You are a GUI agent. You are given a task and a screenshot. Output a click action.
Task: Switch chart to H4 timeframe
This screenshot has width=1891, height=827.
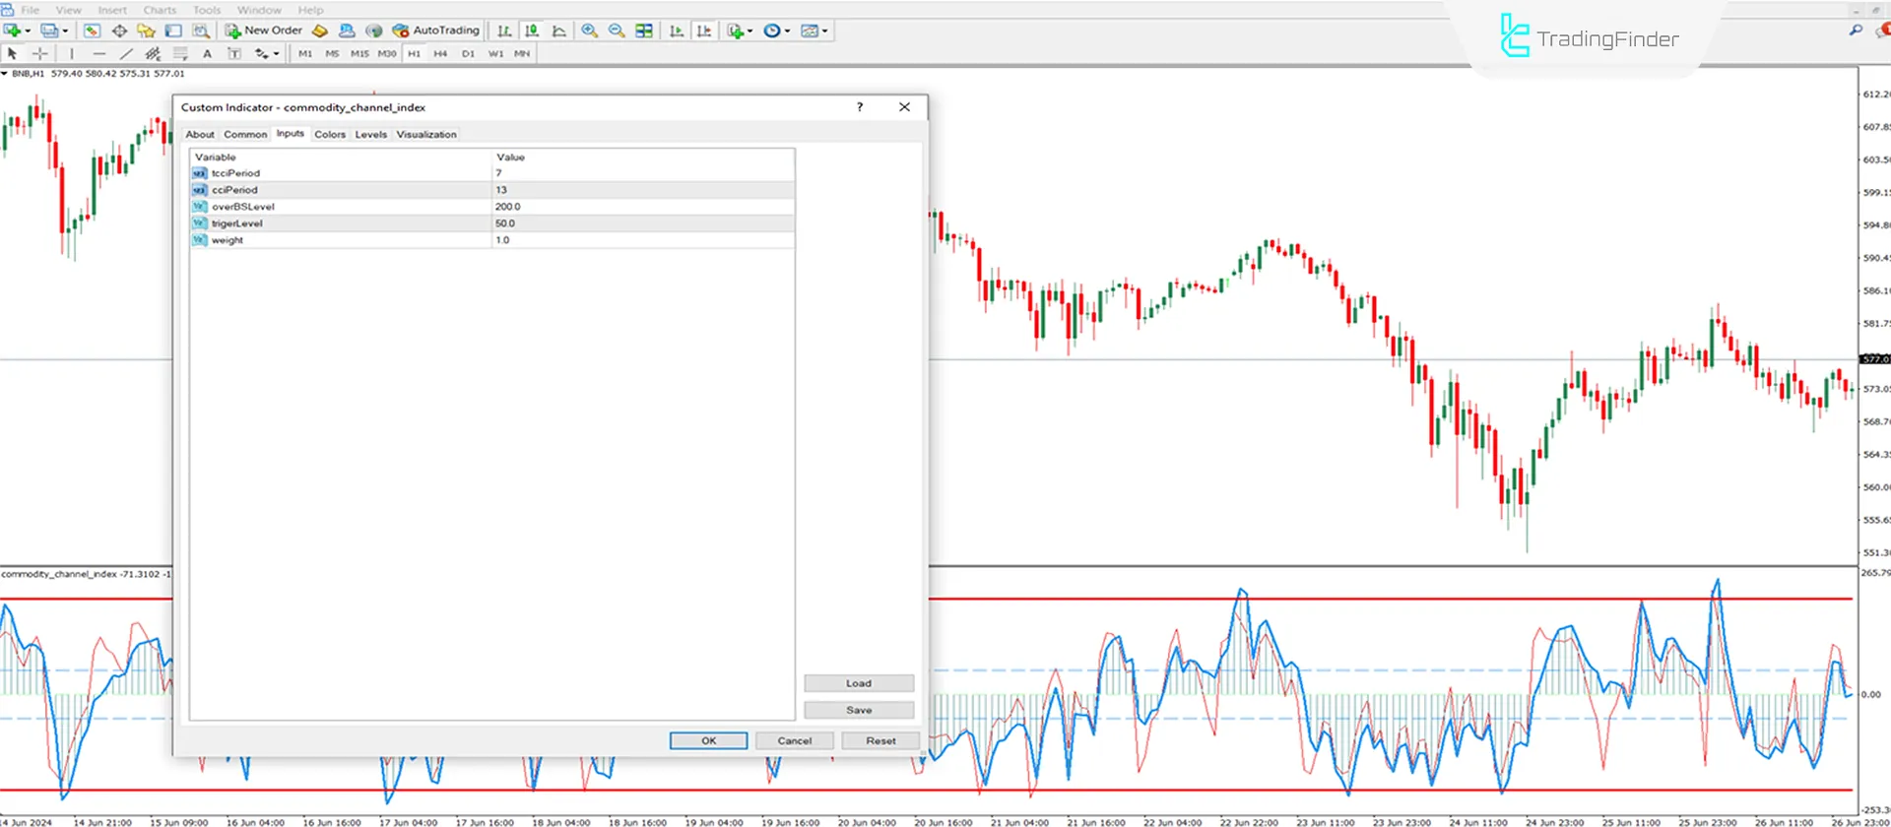click(x=440, y=54)
